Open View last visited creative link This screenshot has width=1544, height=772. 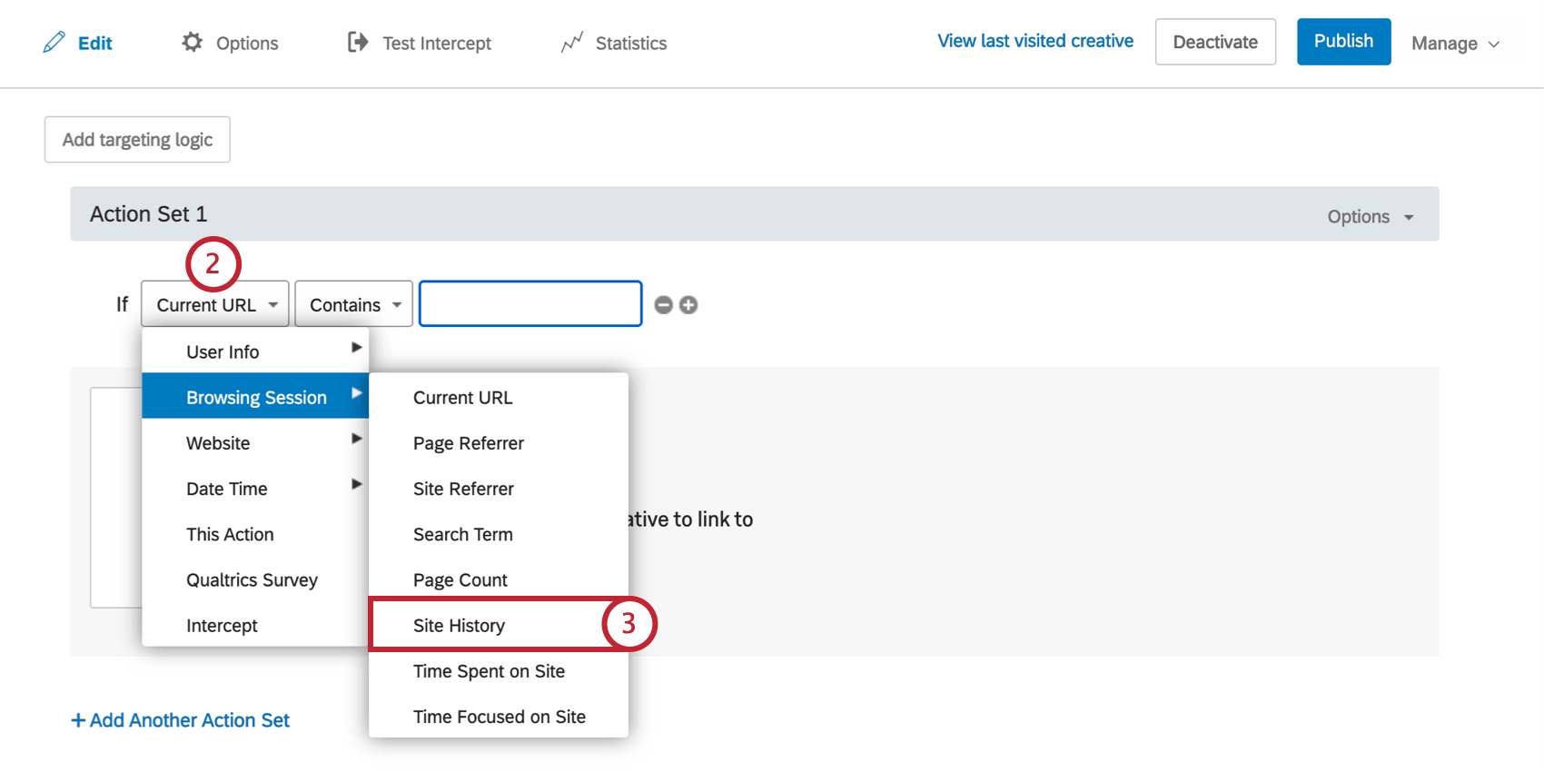[1035, 41]
